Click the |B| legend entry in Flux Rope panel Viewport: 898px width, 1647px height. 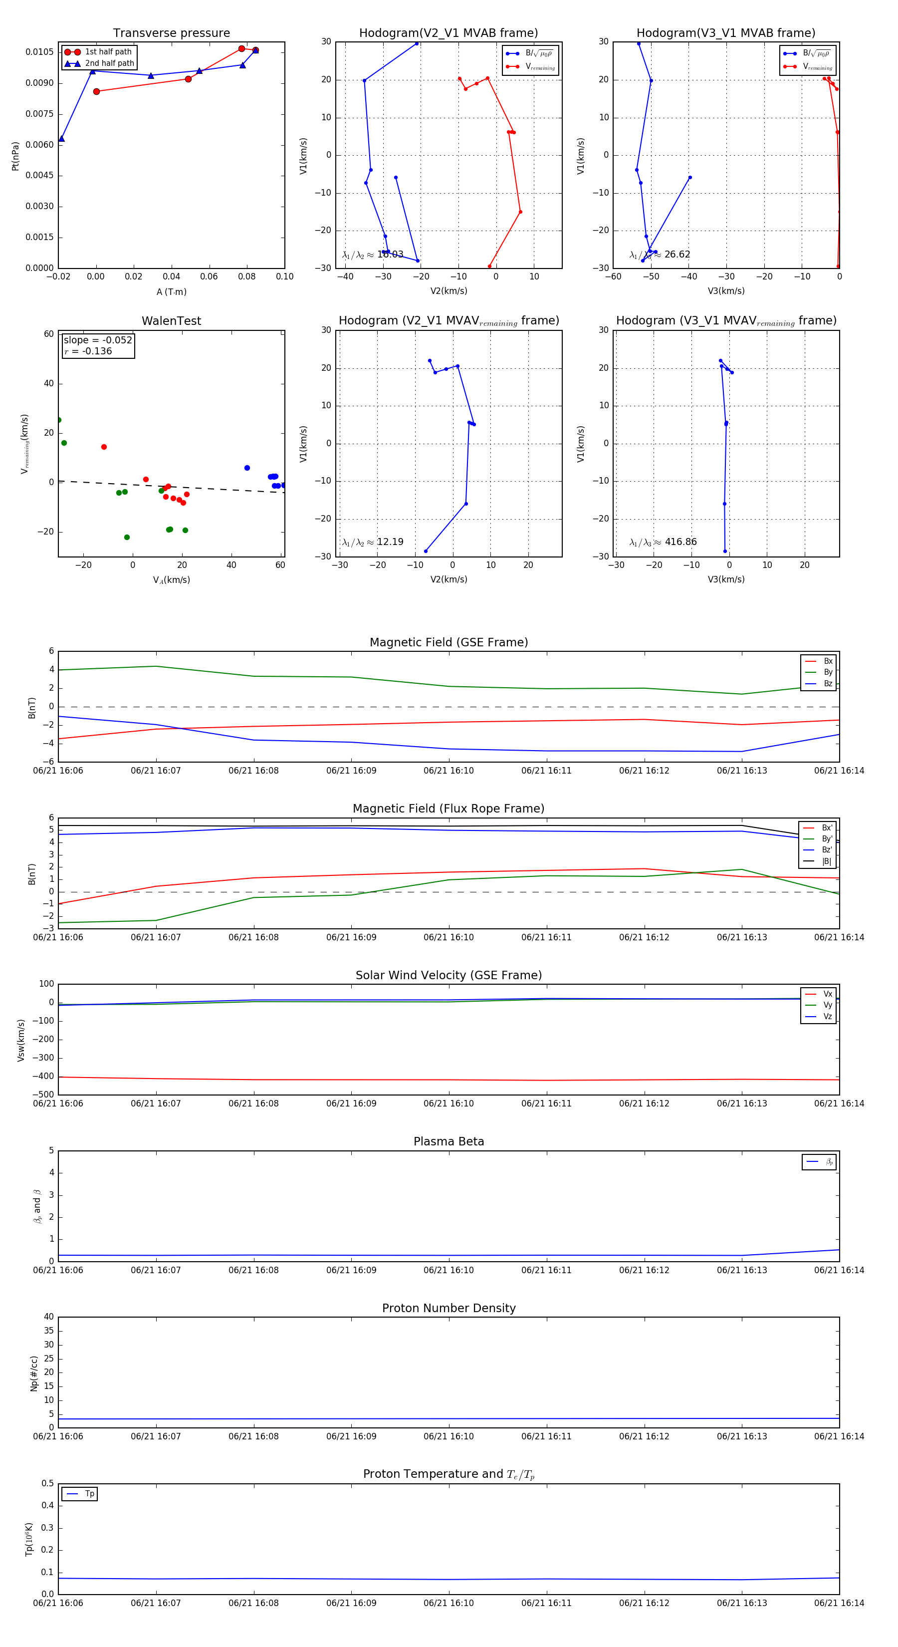point(818,861)
